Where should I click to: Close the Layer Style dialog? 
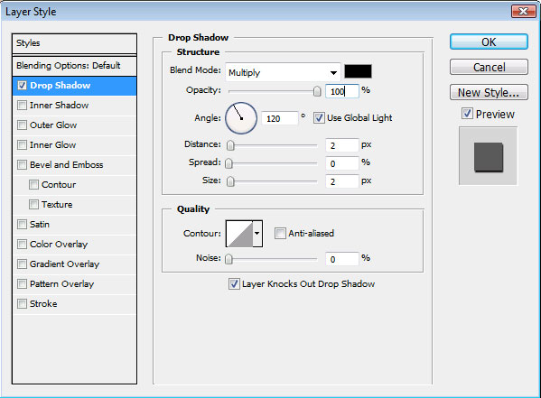pyautogui.click(x=523, y=12)
